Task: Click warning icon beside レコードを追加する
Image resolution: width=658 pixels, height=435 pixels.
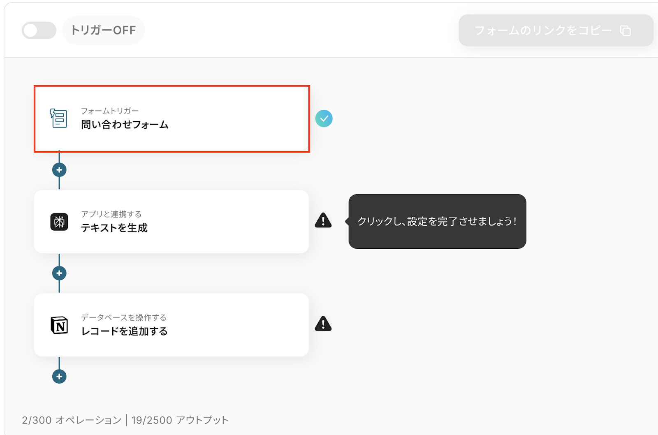Action: 323,324
